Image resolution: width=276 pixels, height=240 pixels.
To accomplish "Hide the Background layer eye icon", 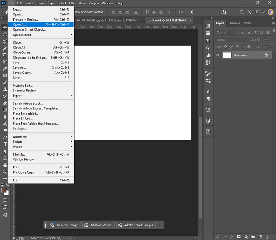I will (218, 55).
